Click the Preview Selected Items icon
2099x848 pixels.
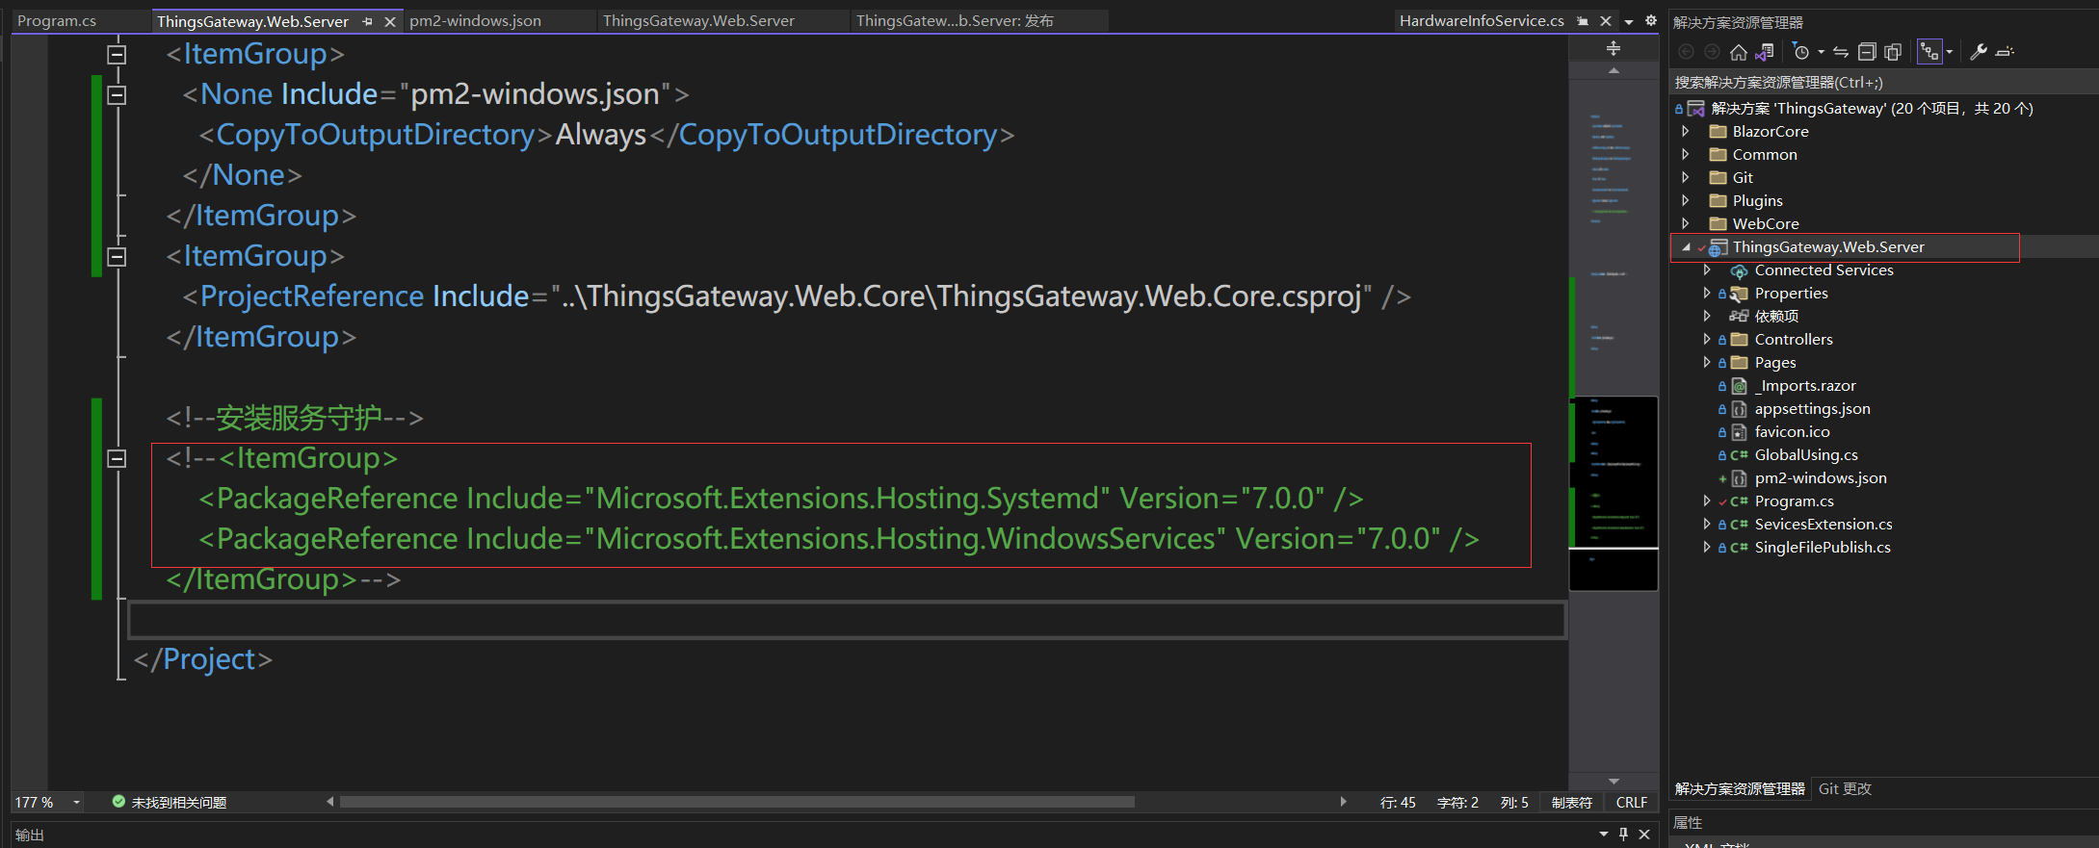[x=2006, y=52]
